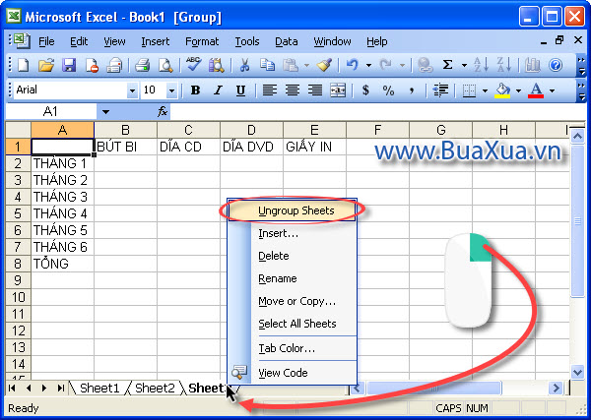Run the Spelling check icon
Screen dimensions: 591x420
(x=193, y=65)
